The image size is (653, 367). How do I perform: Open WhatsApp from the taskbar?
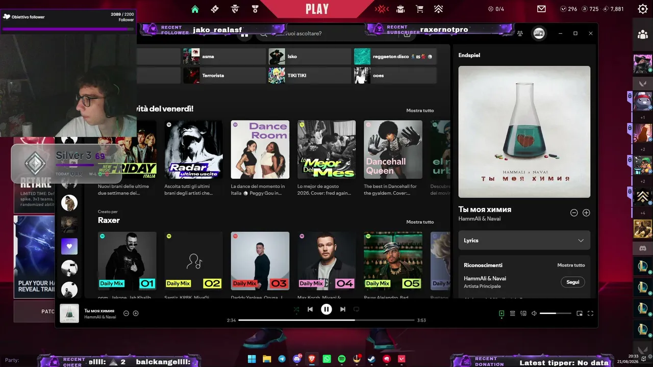(x=327, y=359)
